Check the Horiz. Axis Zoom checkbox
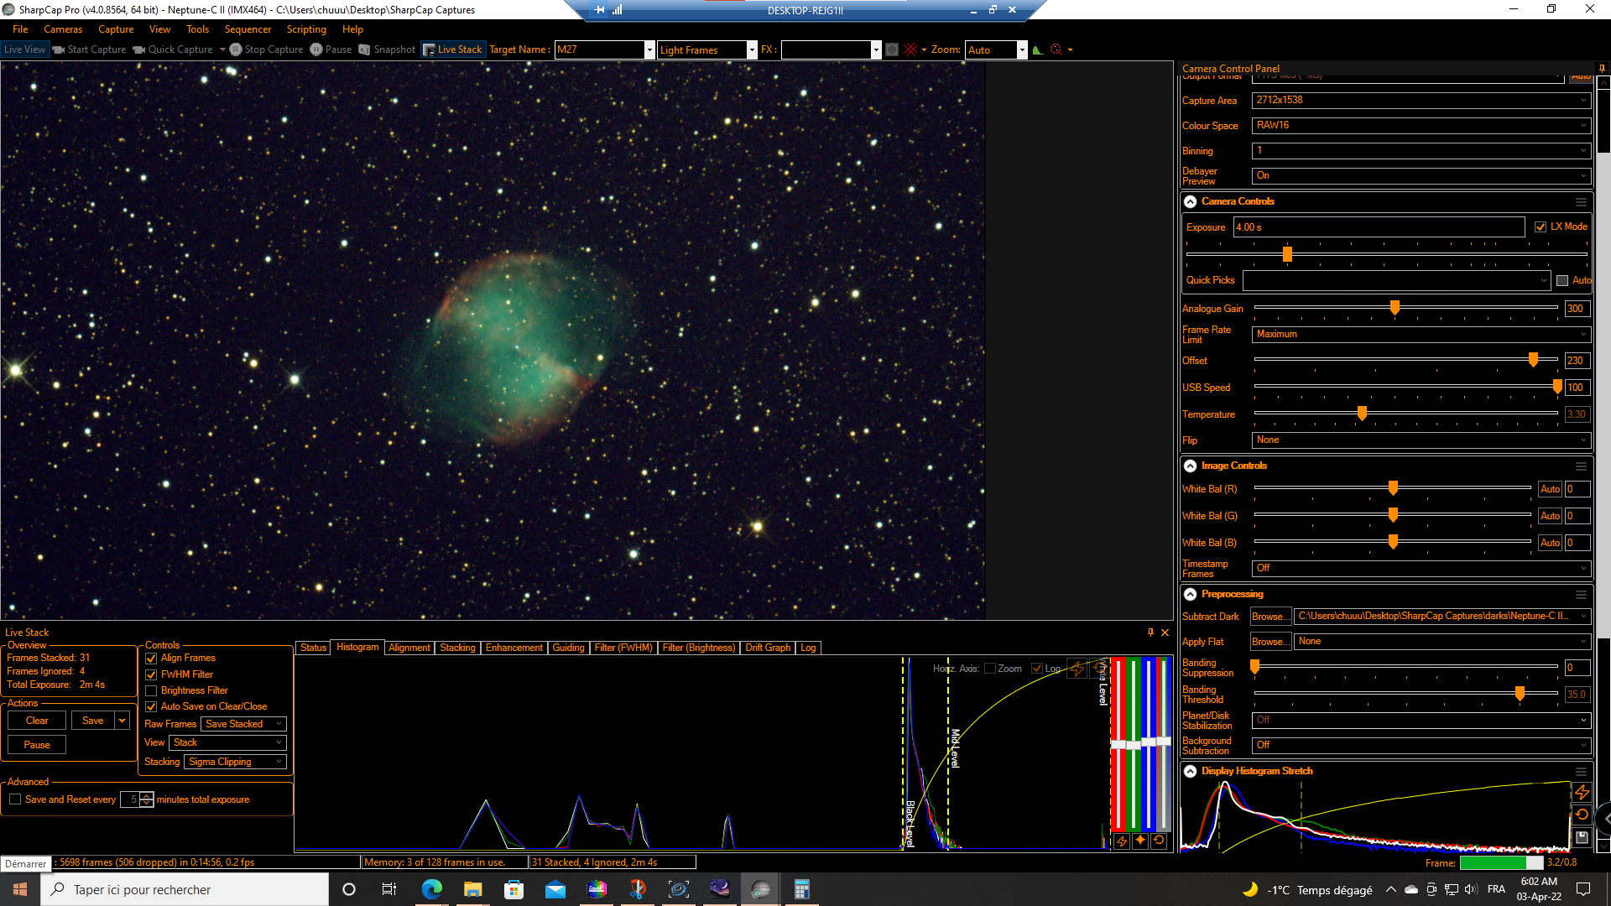This screenshot has height=906, width=1611. point(990,669)
